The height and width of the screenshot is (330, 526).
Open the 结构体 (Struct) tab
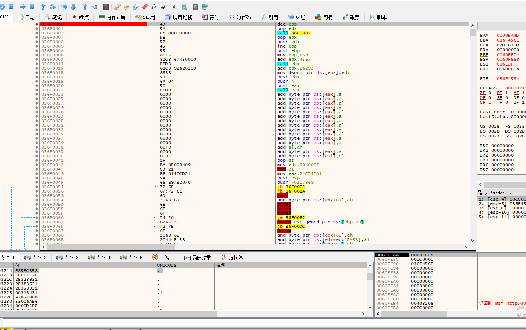pyautogui.click(x=232, y=258)
